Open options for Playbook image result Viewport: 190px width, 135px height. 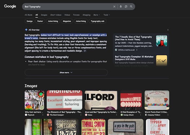coord(43,115)
